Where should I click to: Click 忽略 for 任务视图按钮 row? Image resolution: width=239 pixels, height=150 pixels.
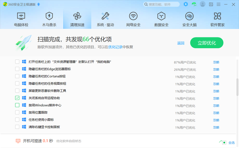[216, 84]
